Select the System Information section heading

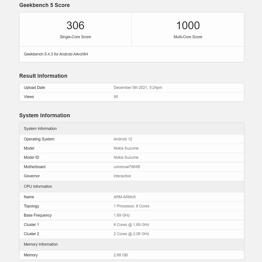44,115
